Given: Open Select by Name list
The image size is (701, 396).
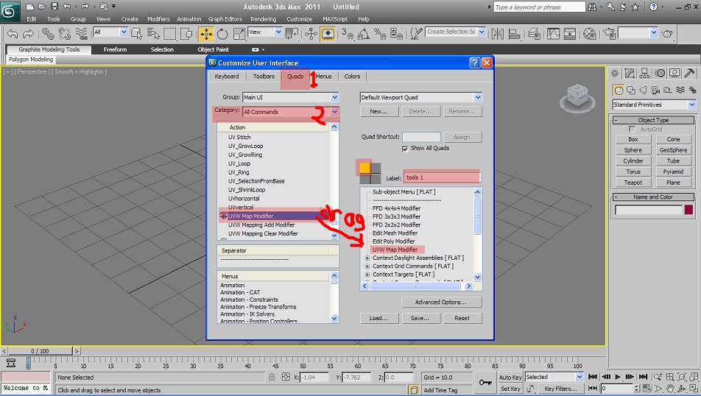Looking at the screenshot, I should tap(153, 34).
